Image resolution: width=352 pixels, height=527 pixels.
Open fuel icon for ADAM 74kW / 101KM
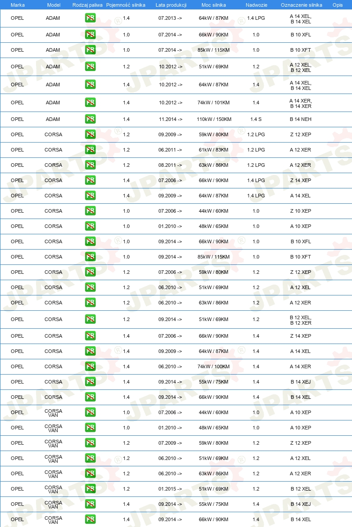[x=90, y=103]
